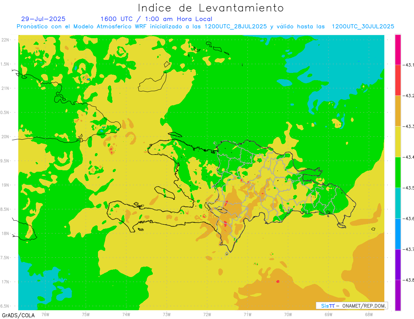Click the -43.7 legend value
Viewport: 414px width, 319px height.
click(408, 249)
